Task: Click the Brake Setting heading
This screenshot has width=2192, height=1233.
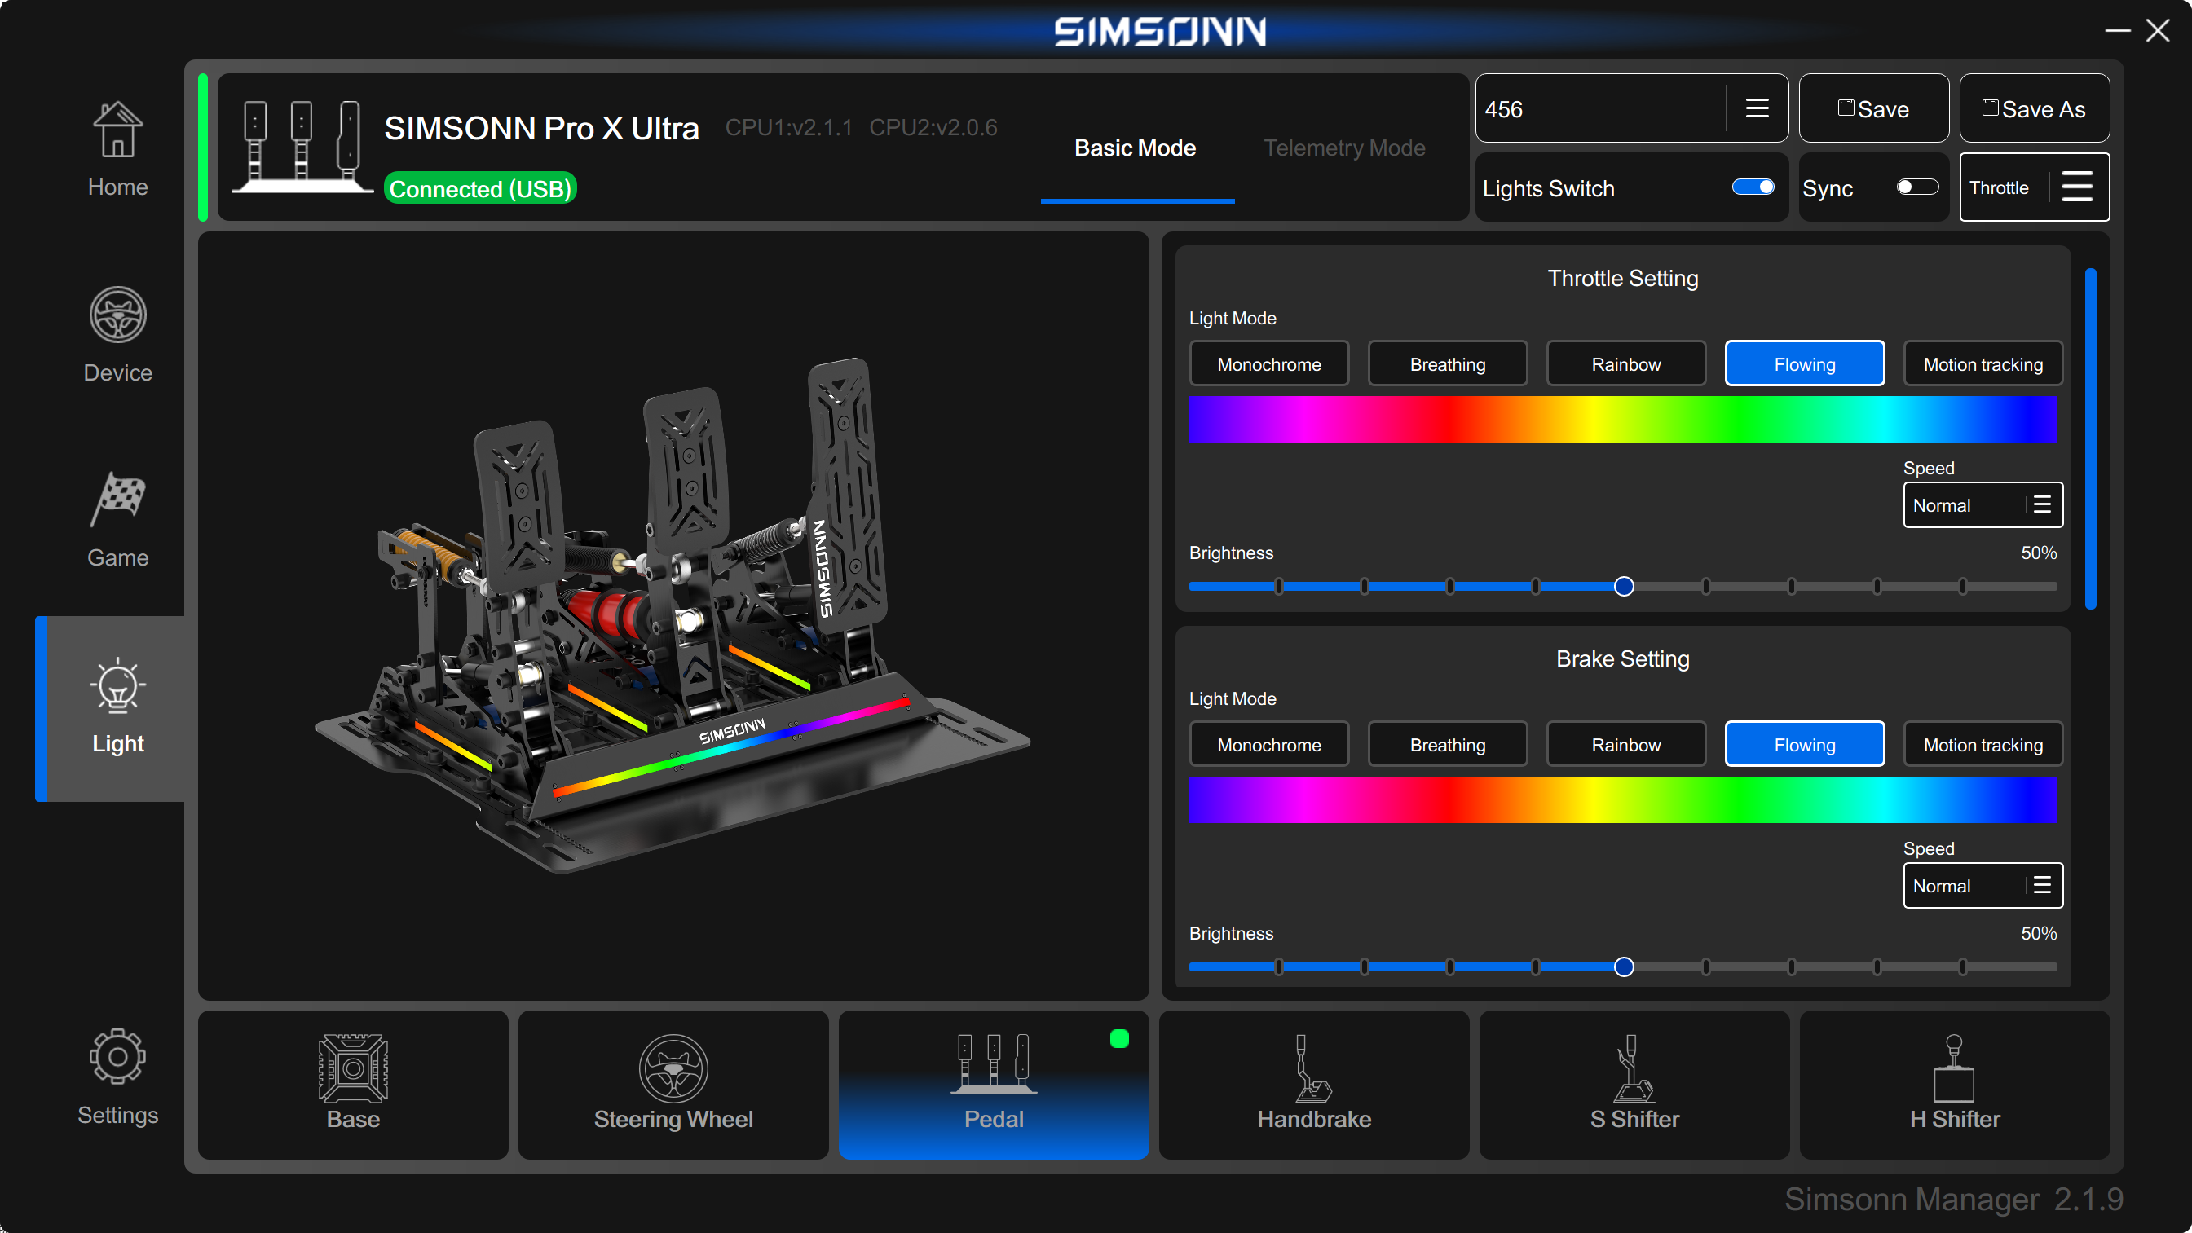Action: point(1623,658)
